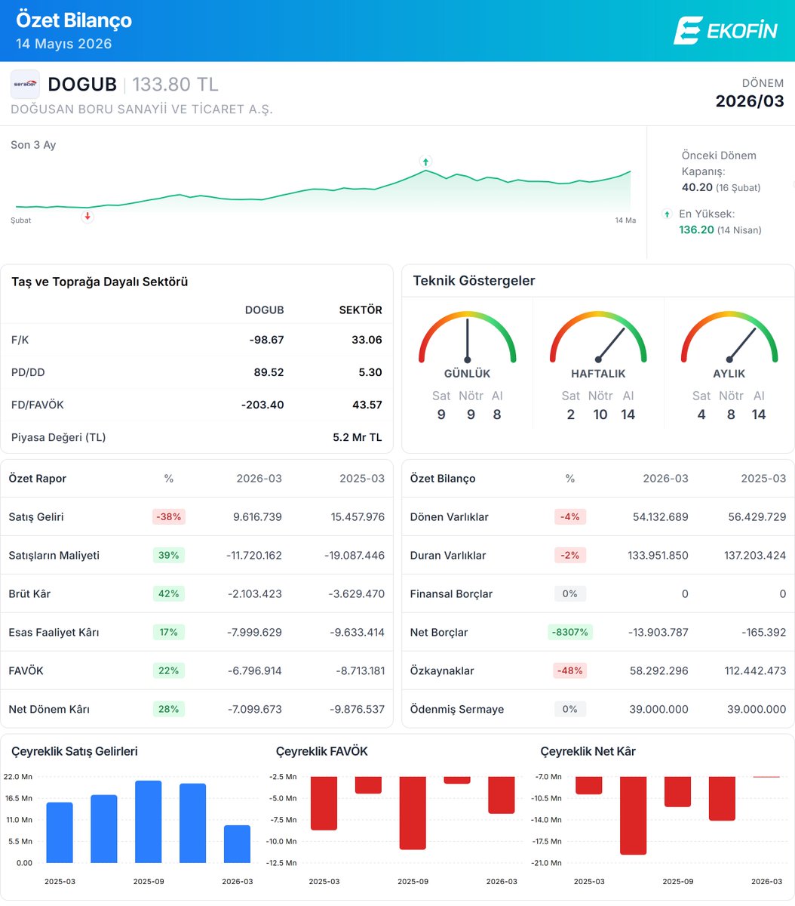The height and width of the screenshot is (906, 795).
Task: Click the Özet Bilanço page title
Action: [x=74, y=20]
